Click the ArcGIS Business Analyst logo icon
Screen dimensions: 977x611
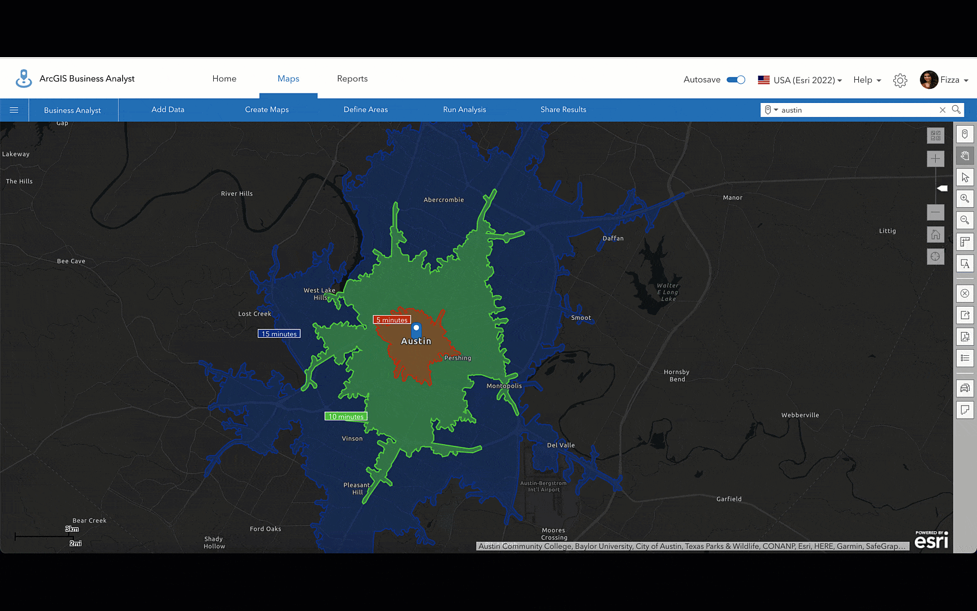pos(24,79)
